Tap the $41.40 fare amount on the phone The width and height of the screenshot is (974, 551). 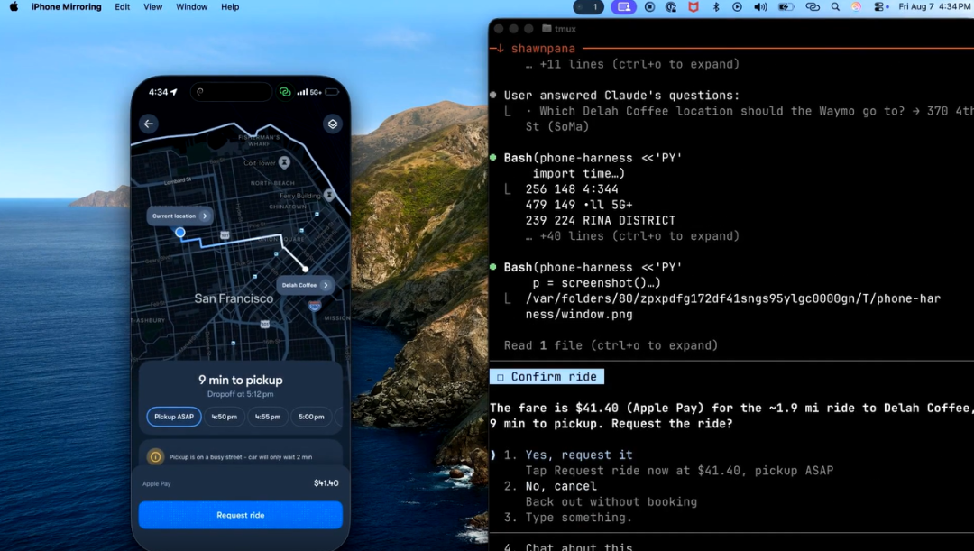coord(326,483)
